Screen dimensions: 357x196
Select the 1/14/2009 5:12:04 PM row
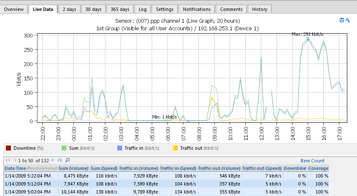tap(166, 184)
